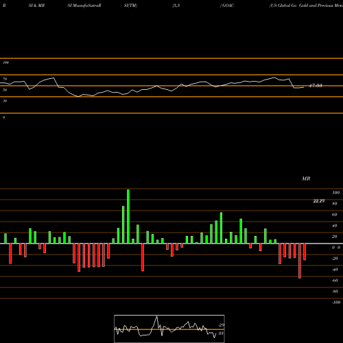Click the 33 value in the mini chart

click(x=221, y=333)
